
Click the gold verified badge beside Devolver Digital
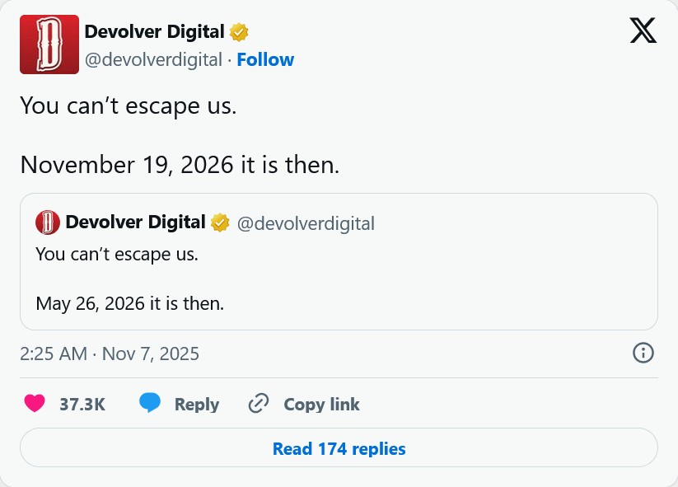(239, 31)
